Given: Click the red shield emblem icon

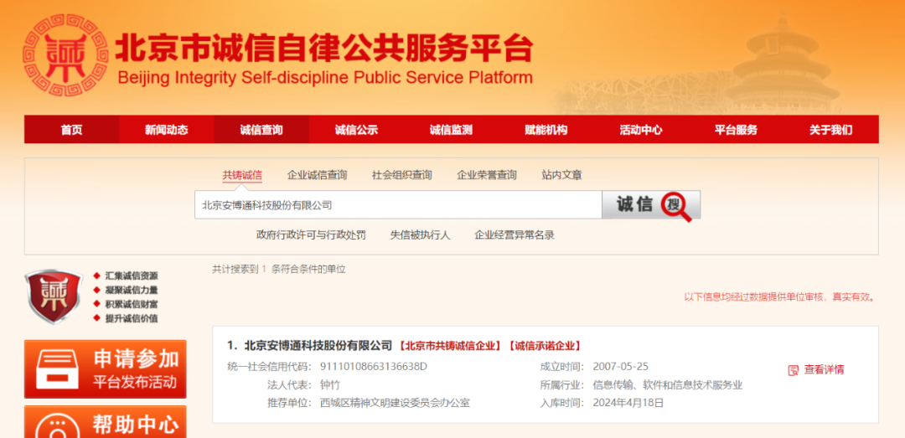Looking at the screenshot, I should (54, 296).
